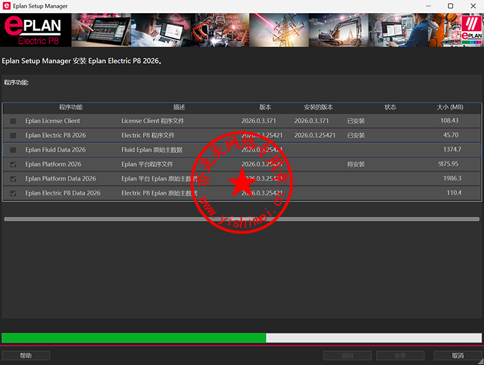Click the 取消 button

(x=458, y=355)
